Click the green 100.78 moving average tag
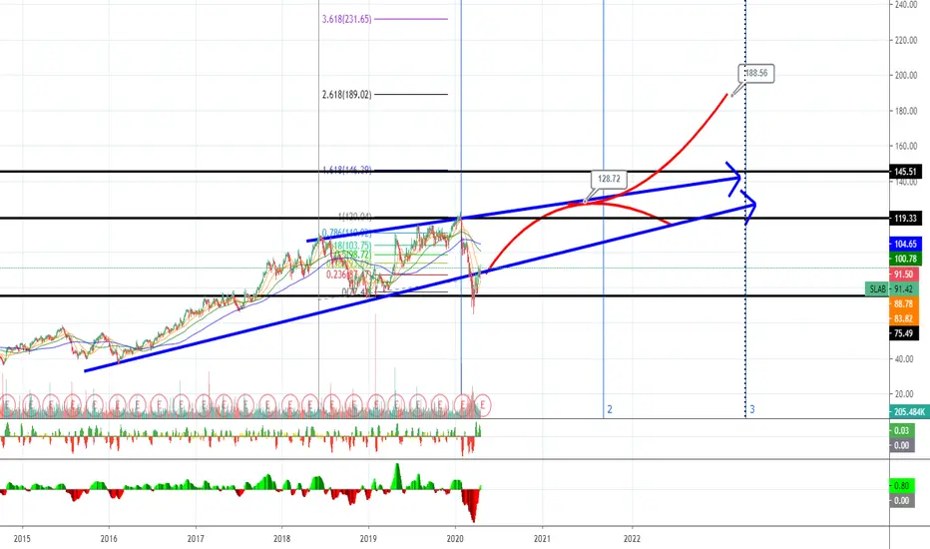 (905, 259)
